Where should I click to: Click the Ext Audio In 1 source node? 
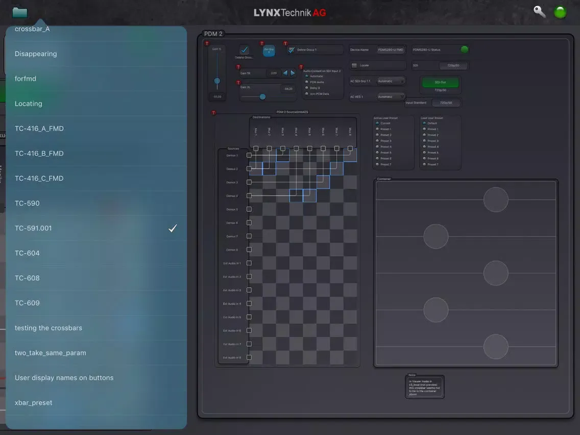click(x=249, y=263)
